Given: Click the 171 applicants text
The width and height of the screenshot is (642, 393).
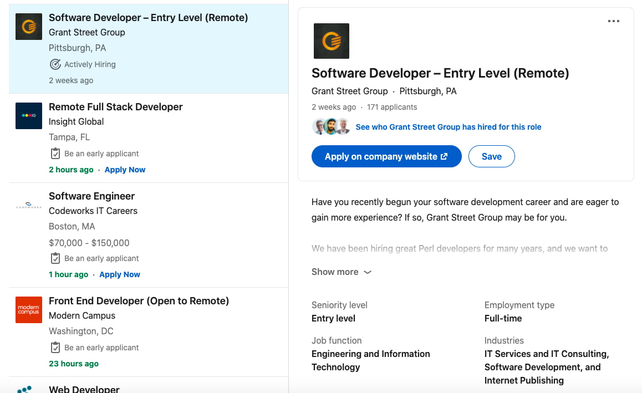Looking at the screenshot, I should (x=392, y=106).
